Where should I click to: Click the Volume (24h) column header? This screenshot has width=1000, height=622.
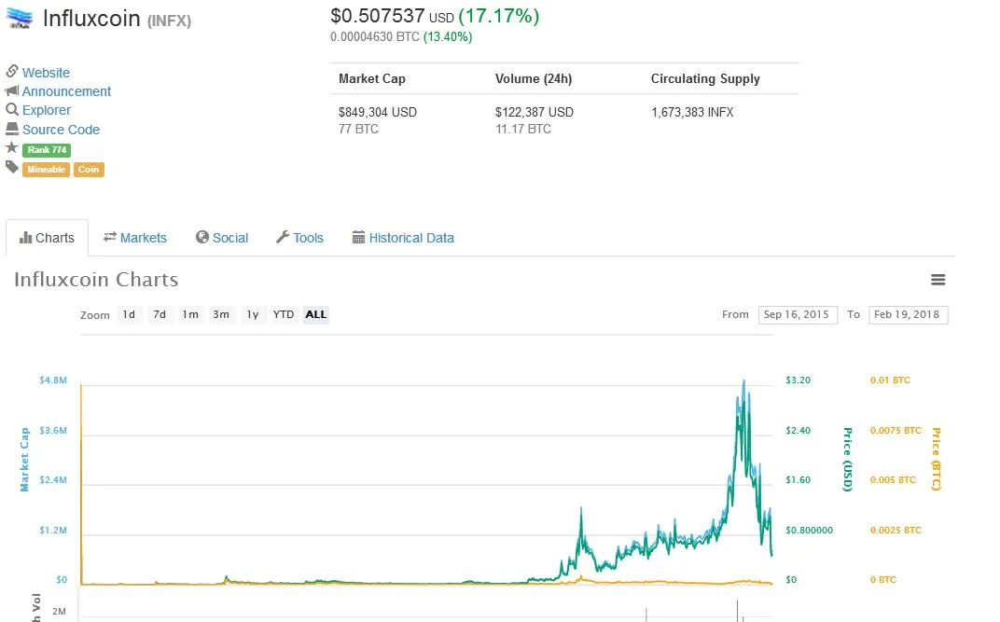point(534,79)
